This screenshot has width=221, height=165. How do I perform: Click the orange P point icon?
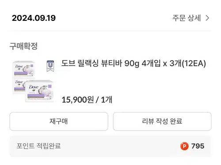tap(184, 146)
